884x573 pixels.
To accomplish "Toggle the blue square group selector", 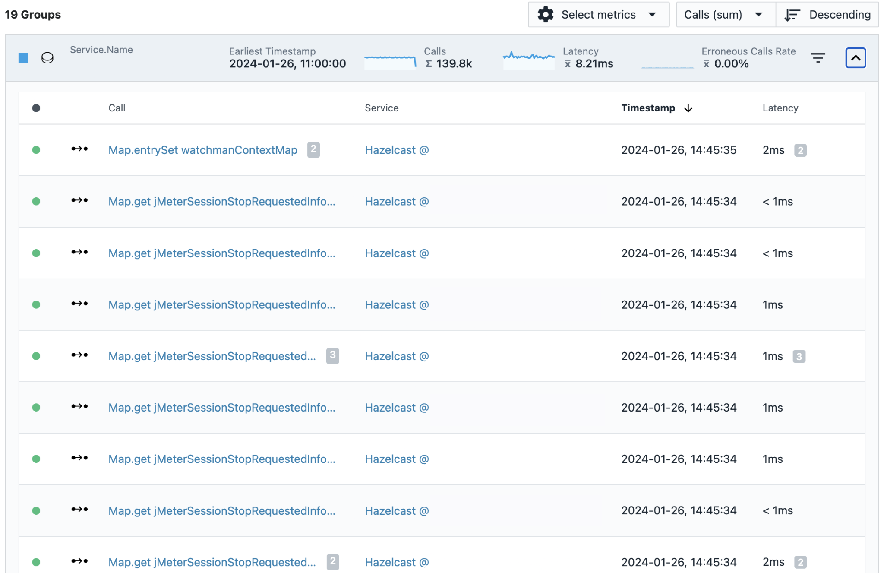I will point(23,57).
